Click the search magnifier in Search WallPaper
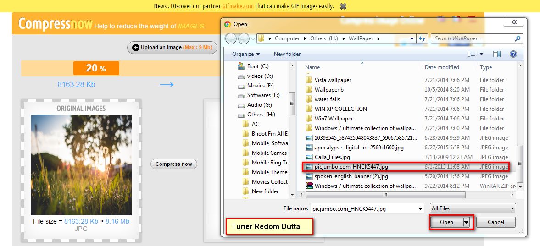Screen dimensions: 540x246 pos(517,38)
